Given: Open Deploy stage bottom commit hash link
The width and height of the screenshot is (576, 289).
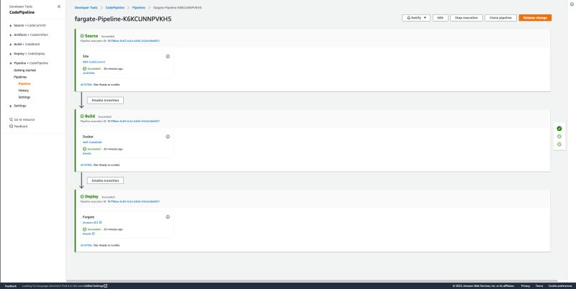Looking at the screenshot, I should point(86,245).
